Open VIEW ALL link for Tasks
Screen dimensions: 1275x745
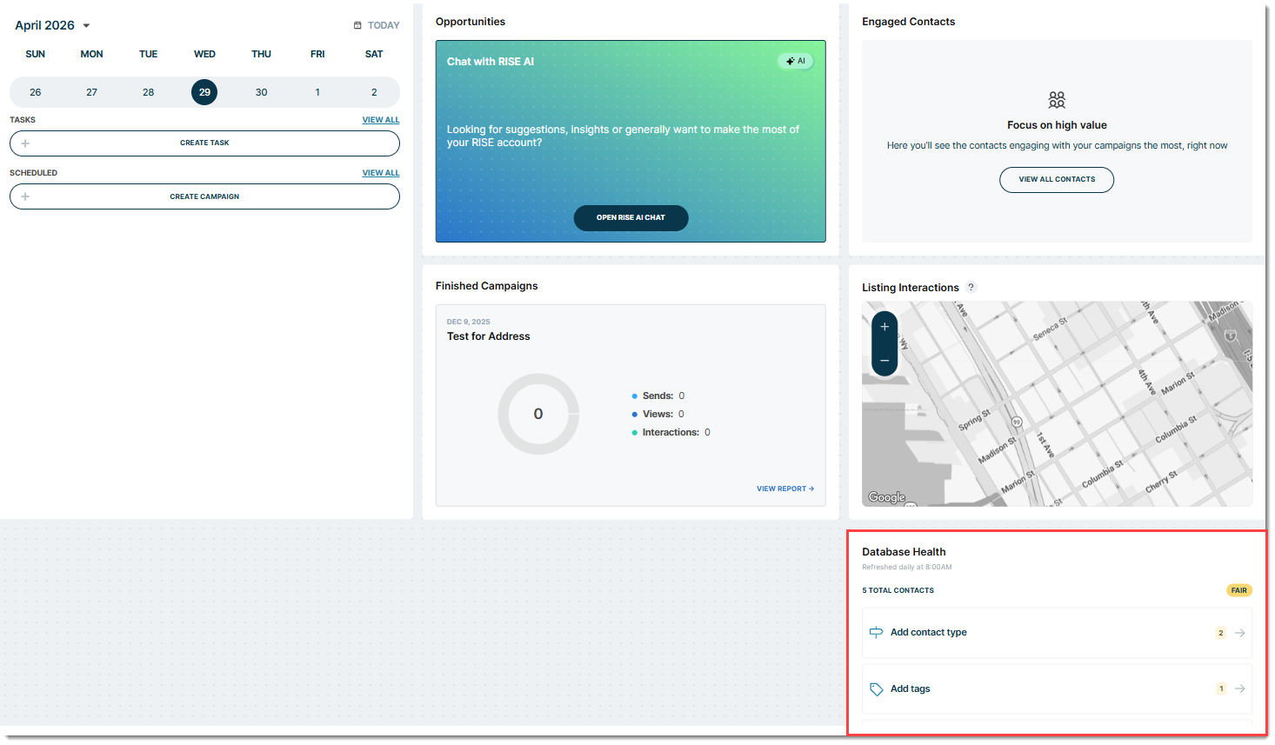pos(381,120)
